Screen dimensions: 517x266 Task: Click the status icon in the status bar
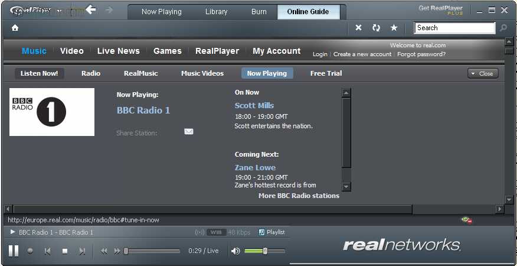[467, 220]
